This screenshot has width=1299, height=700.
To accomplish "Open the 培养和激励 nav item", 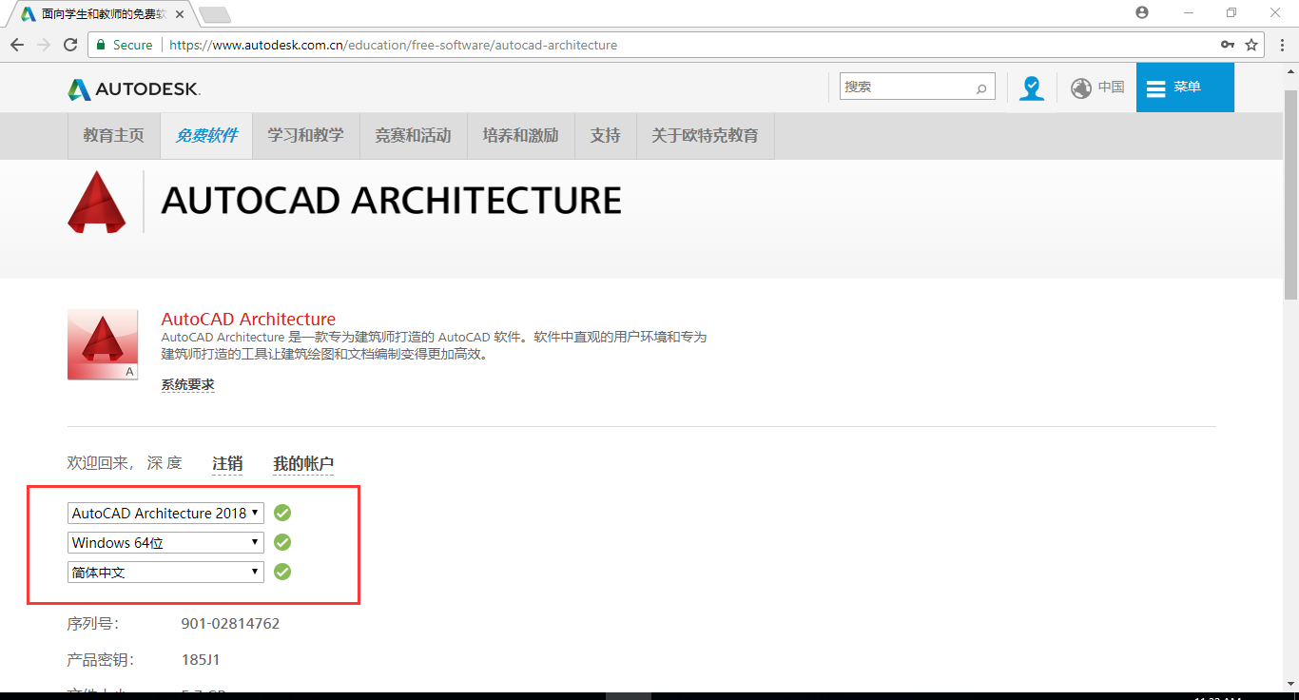I will (x=520, y=136).
